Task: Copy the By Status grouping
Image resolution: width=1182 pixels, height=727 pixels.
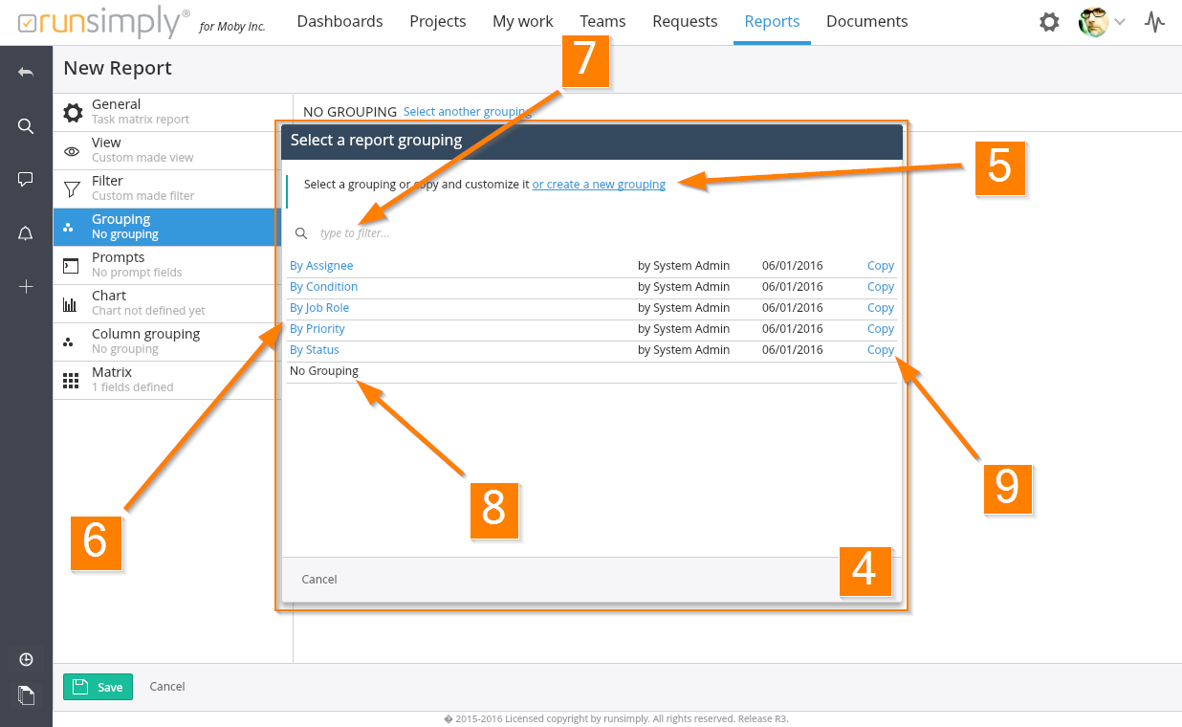Action: point(880,350)
